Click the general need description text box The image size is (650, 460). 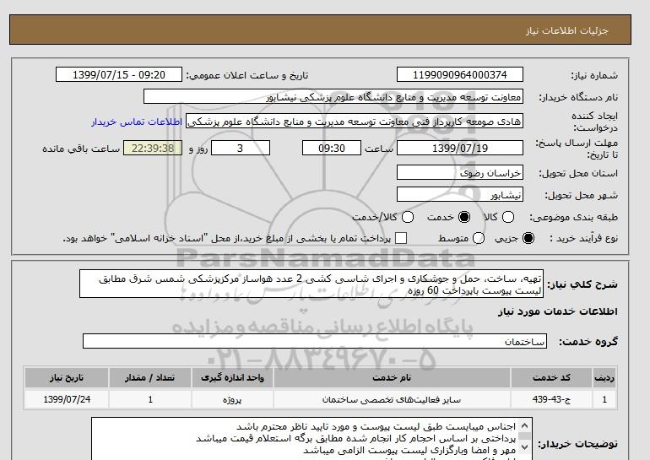point(311,284)
